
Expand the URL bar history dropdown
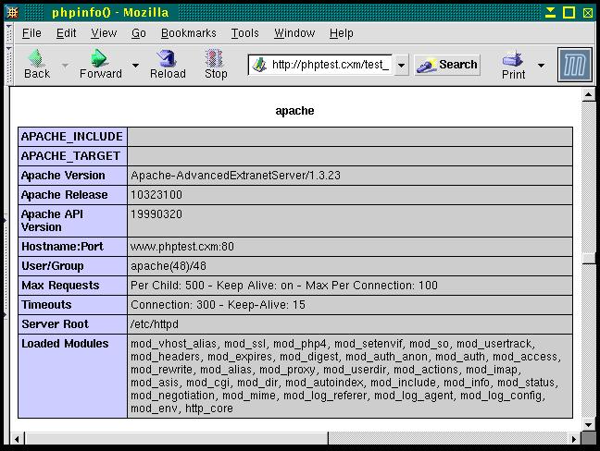point(401,66)
